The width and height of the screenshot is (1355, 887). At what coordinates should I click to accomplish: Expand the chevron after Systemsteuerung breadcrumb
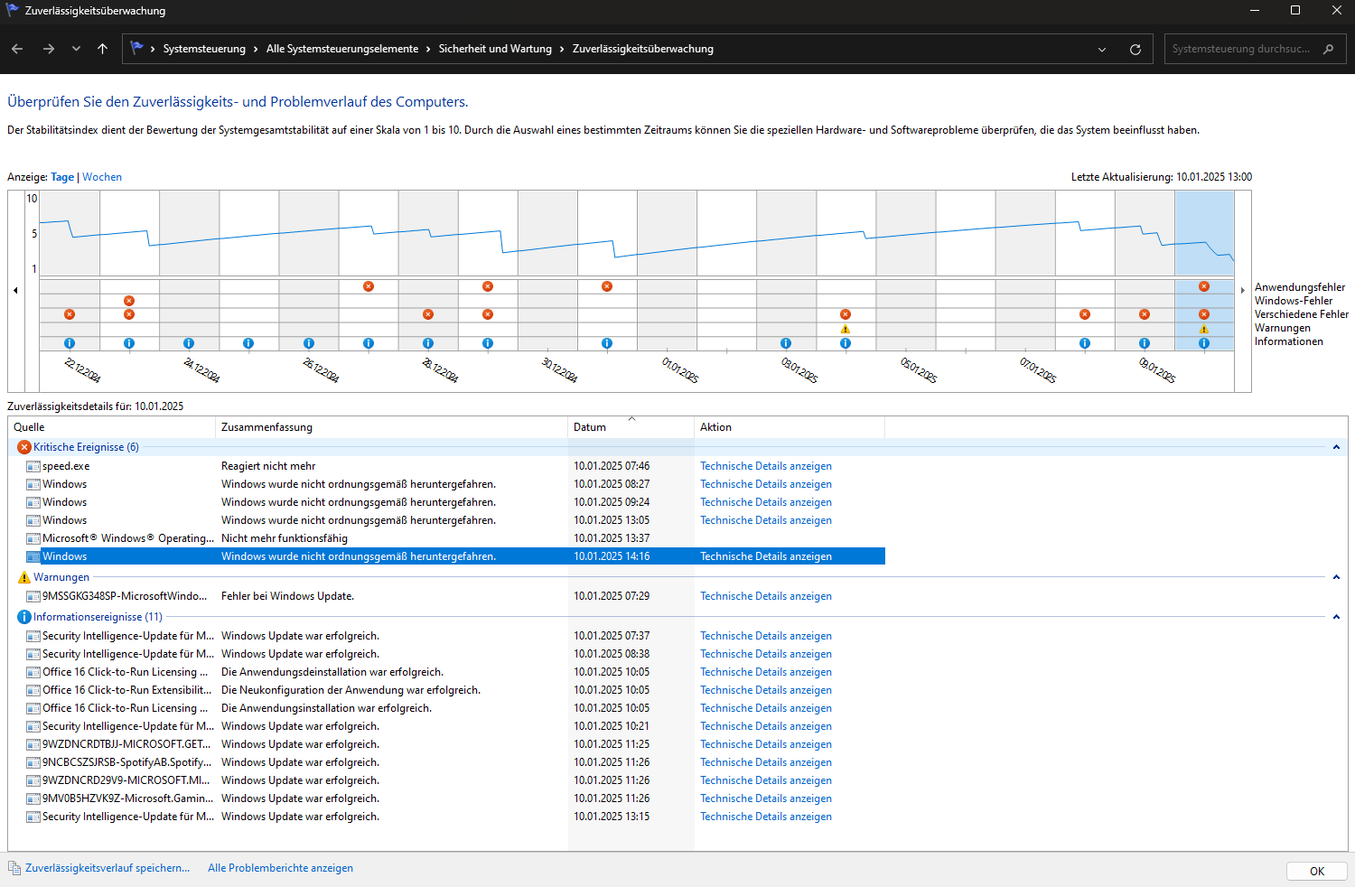[256, 49]
